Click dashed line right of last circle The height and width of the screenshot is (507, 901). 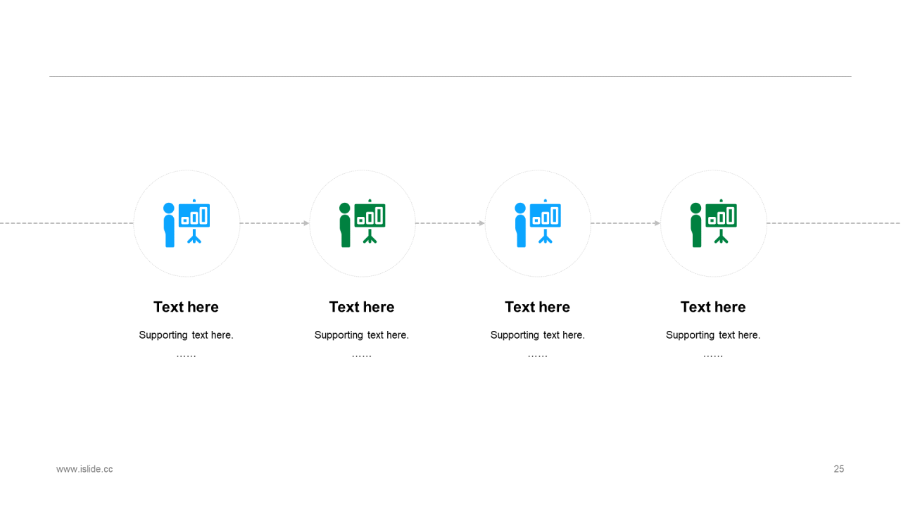point(833,223)
